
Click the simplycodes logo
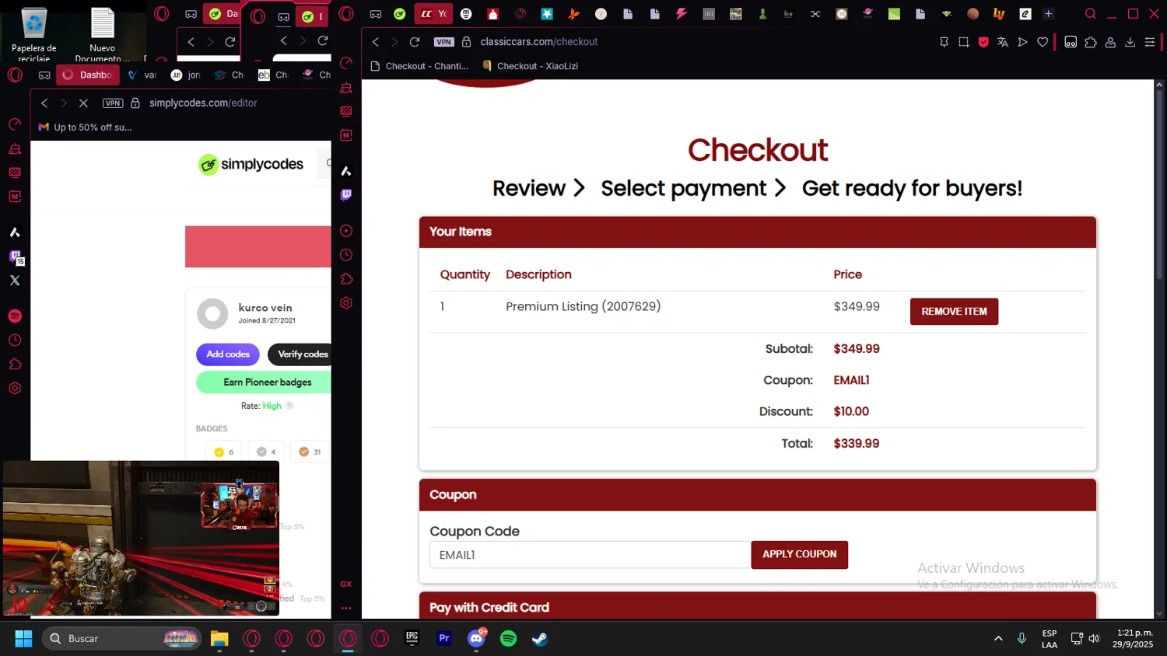point(251,165)
